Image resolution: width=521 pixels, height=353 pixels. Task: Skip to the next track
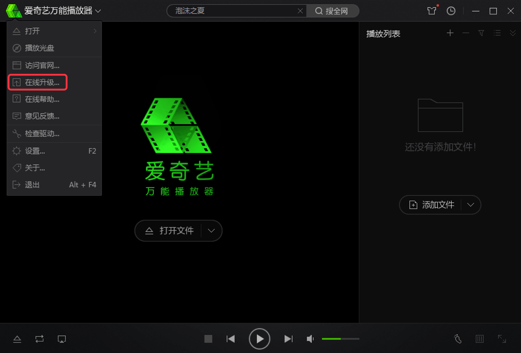point(288,339)
